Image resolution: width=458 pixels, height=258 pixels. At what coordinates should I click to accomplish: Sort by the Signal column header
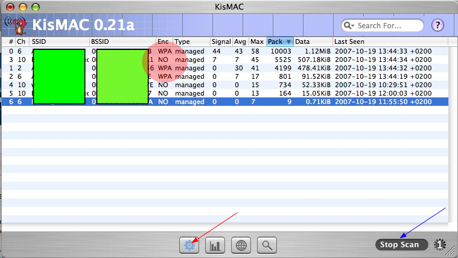pos(221,41)
